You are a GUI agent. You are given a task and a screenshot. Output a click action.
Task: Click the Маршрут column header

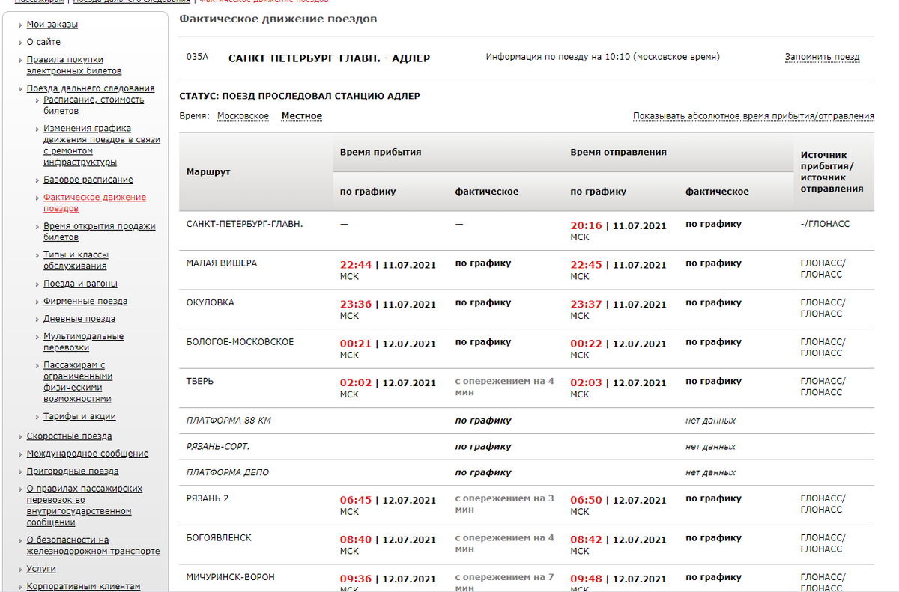point(208,172)
